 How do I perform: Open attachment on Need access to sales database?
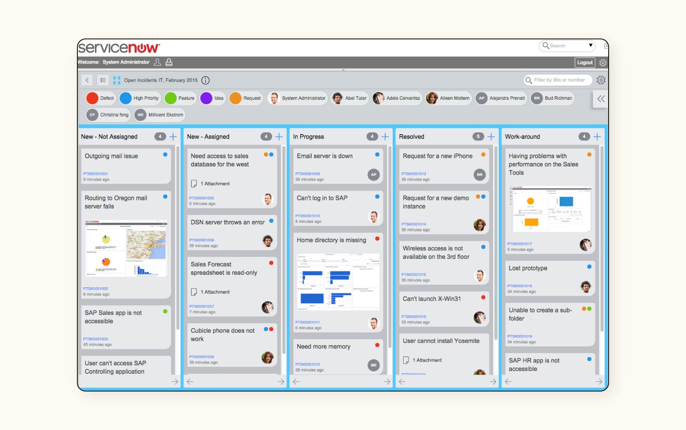click(210, 184)
